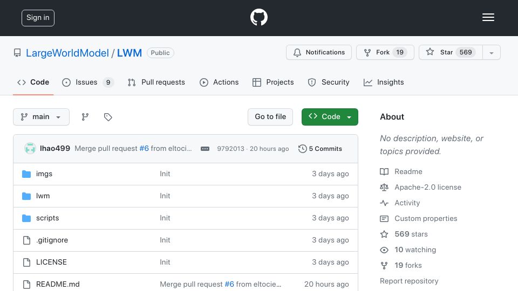The height and width of the screenshot is (291, 518).
Task: Click the LICENSE file icon
Action: pos(26,262)
